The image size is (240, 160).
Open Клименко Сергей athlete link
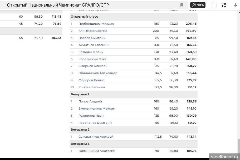point(92,31)
